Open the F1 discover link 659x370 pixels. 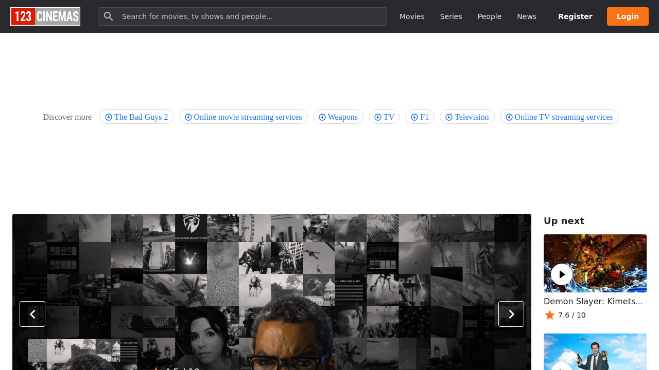tap(420, 117)
